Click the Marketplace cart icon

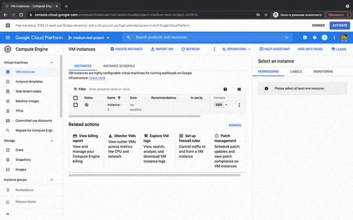click(8, 190)
